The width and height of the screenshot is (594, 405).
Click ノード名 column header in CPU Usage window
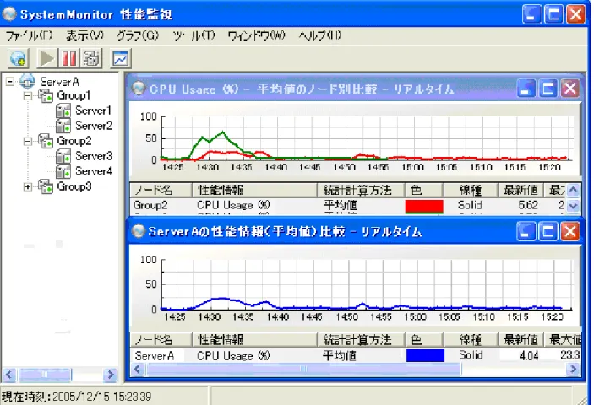(x=161, y=190)
